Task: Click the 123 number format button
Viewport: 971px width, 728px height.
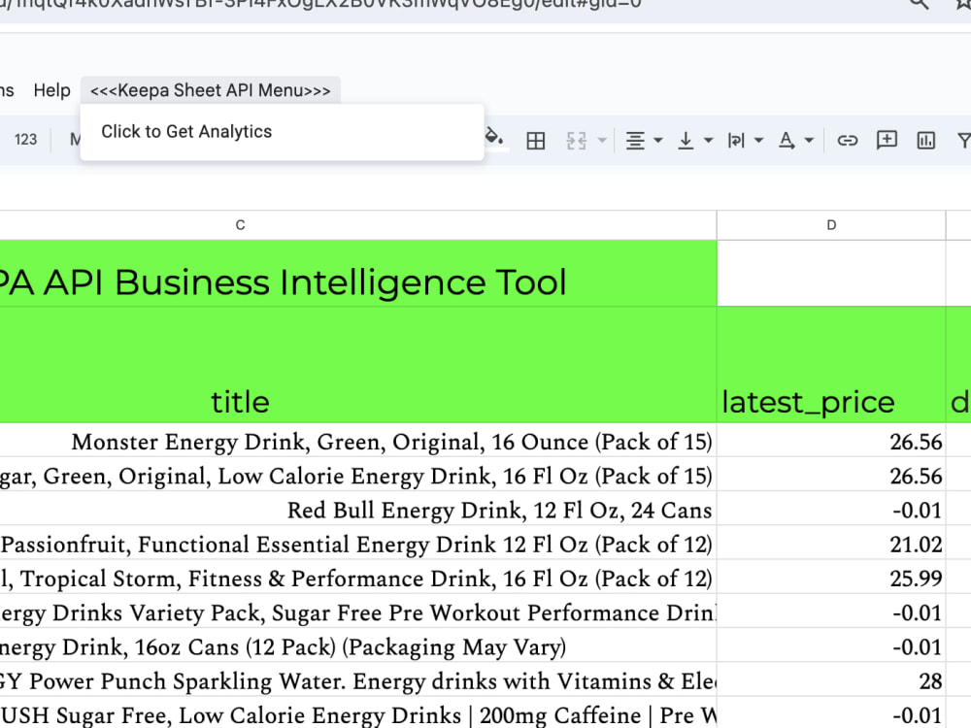Action: pos(25,139)
